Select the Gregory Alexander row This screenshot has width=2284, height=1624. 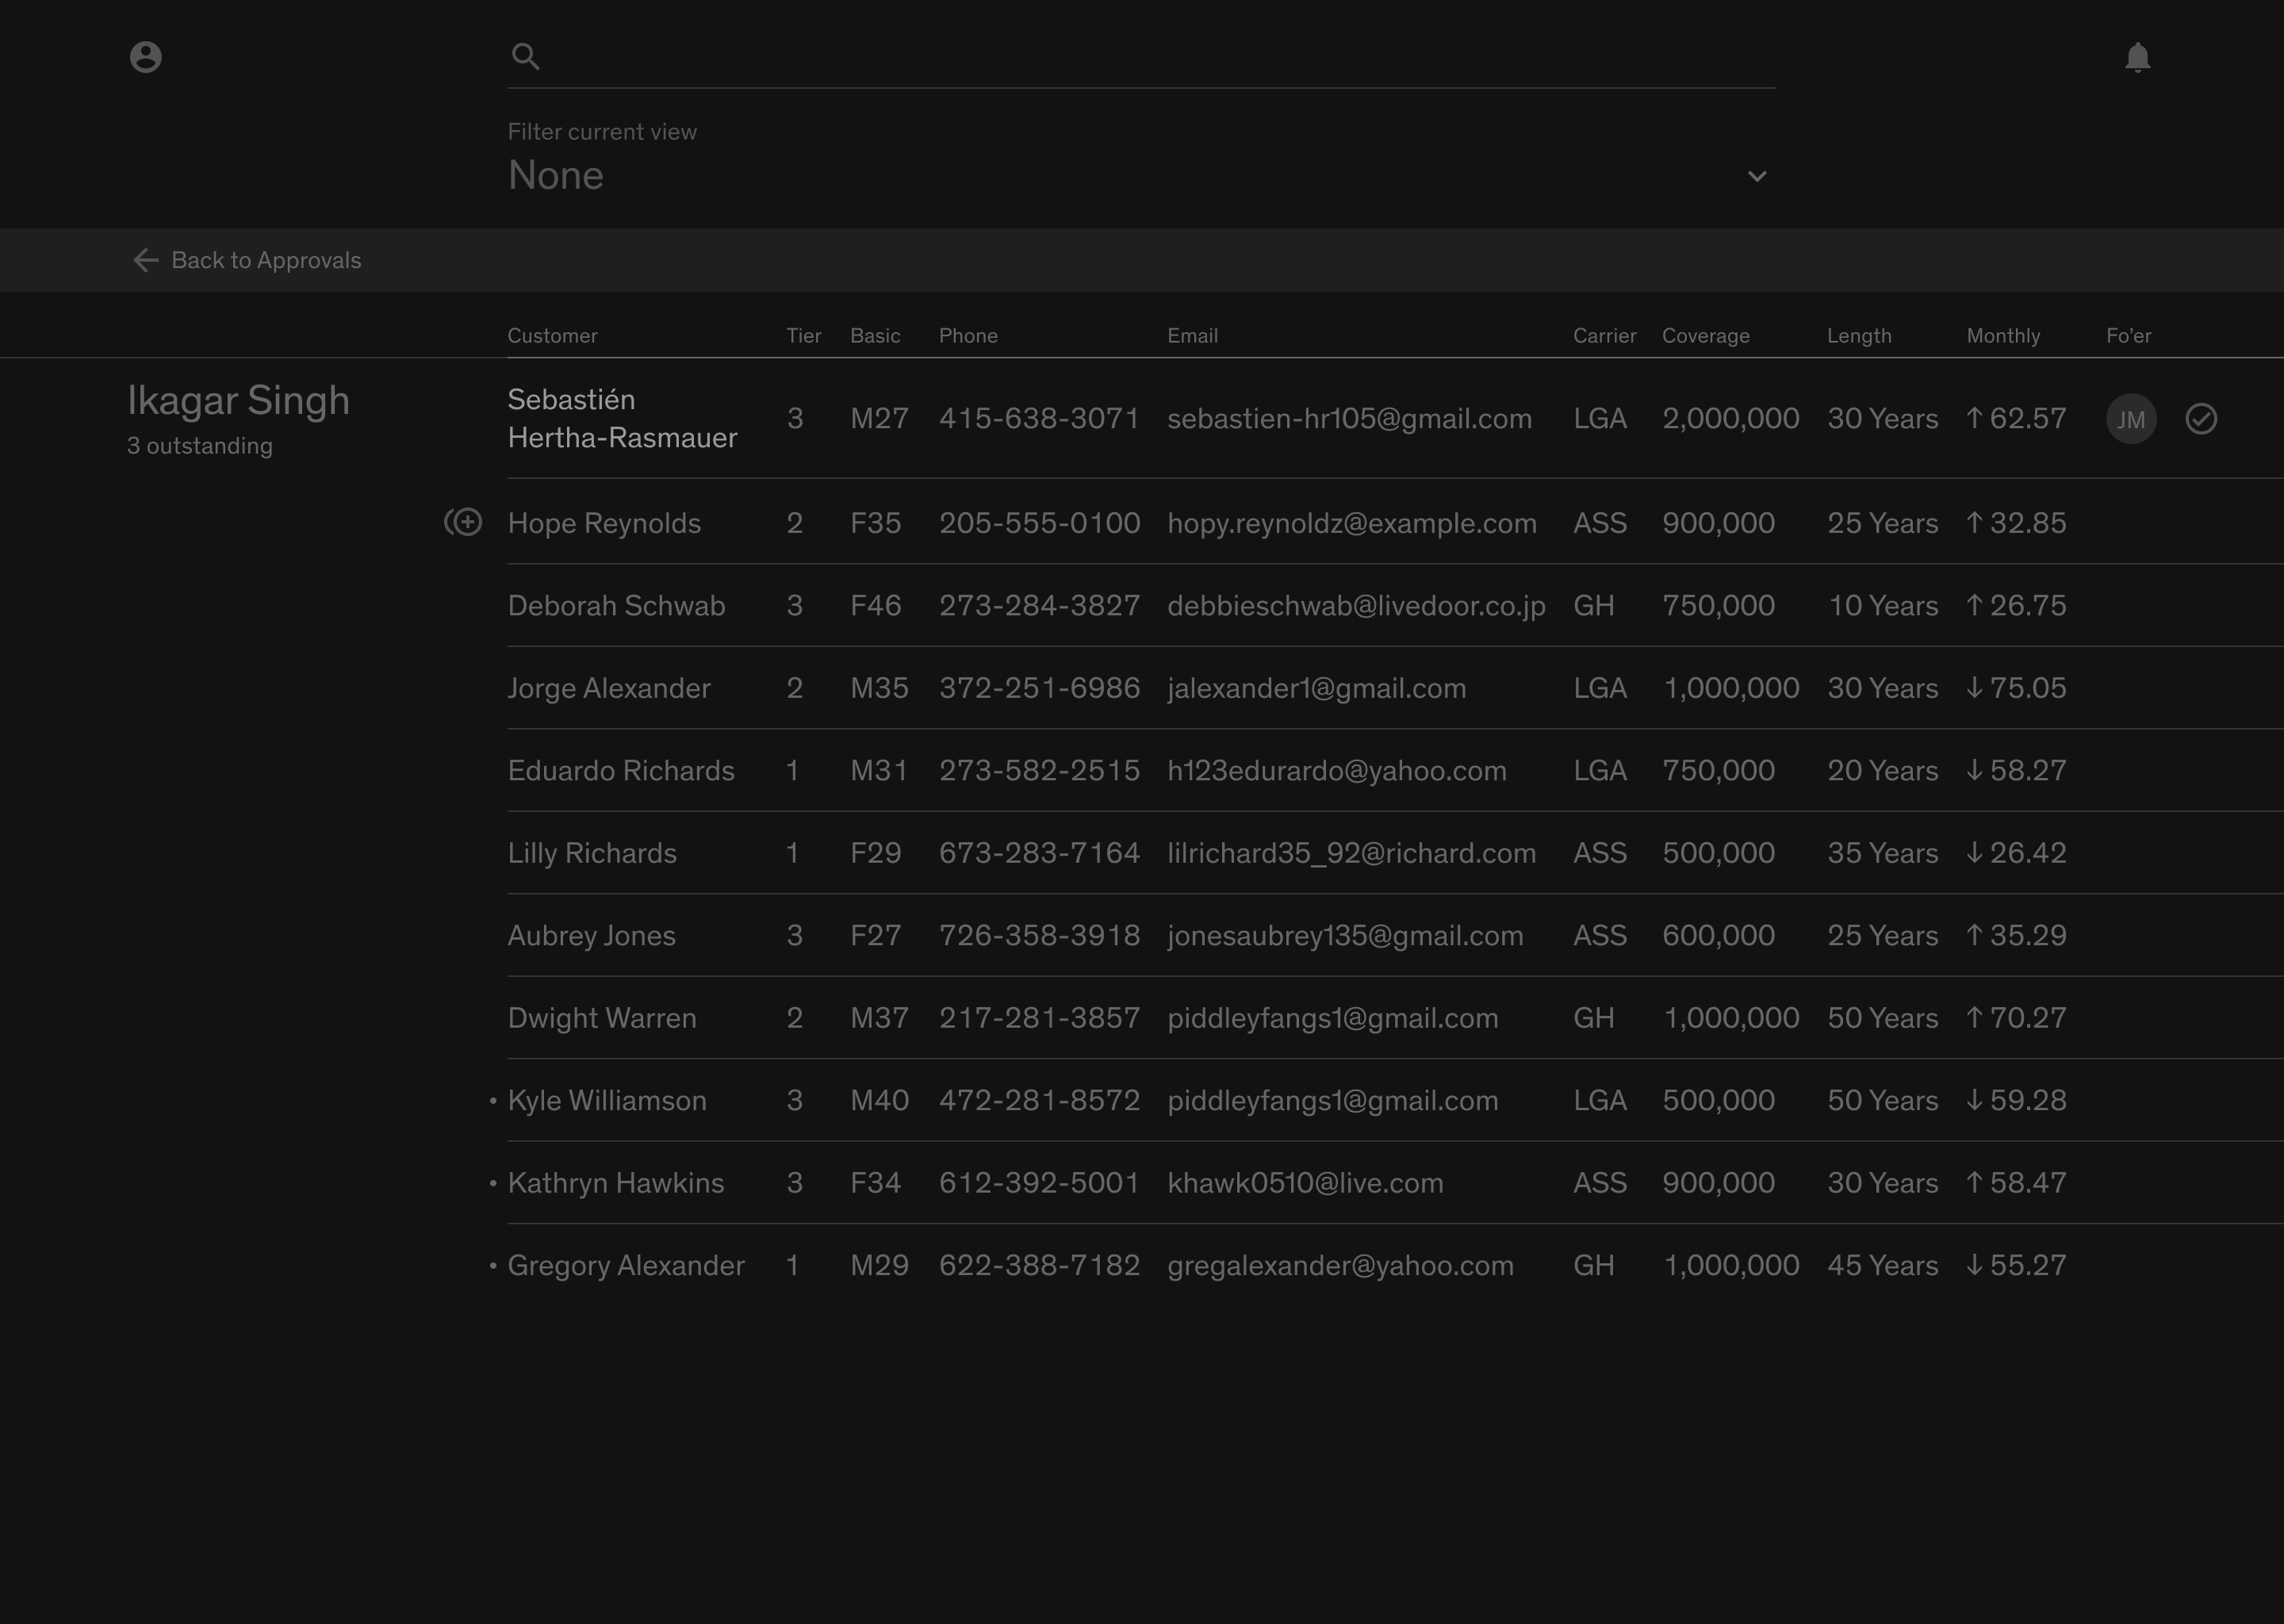tap(626, 1265)
